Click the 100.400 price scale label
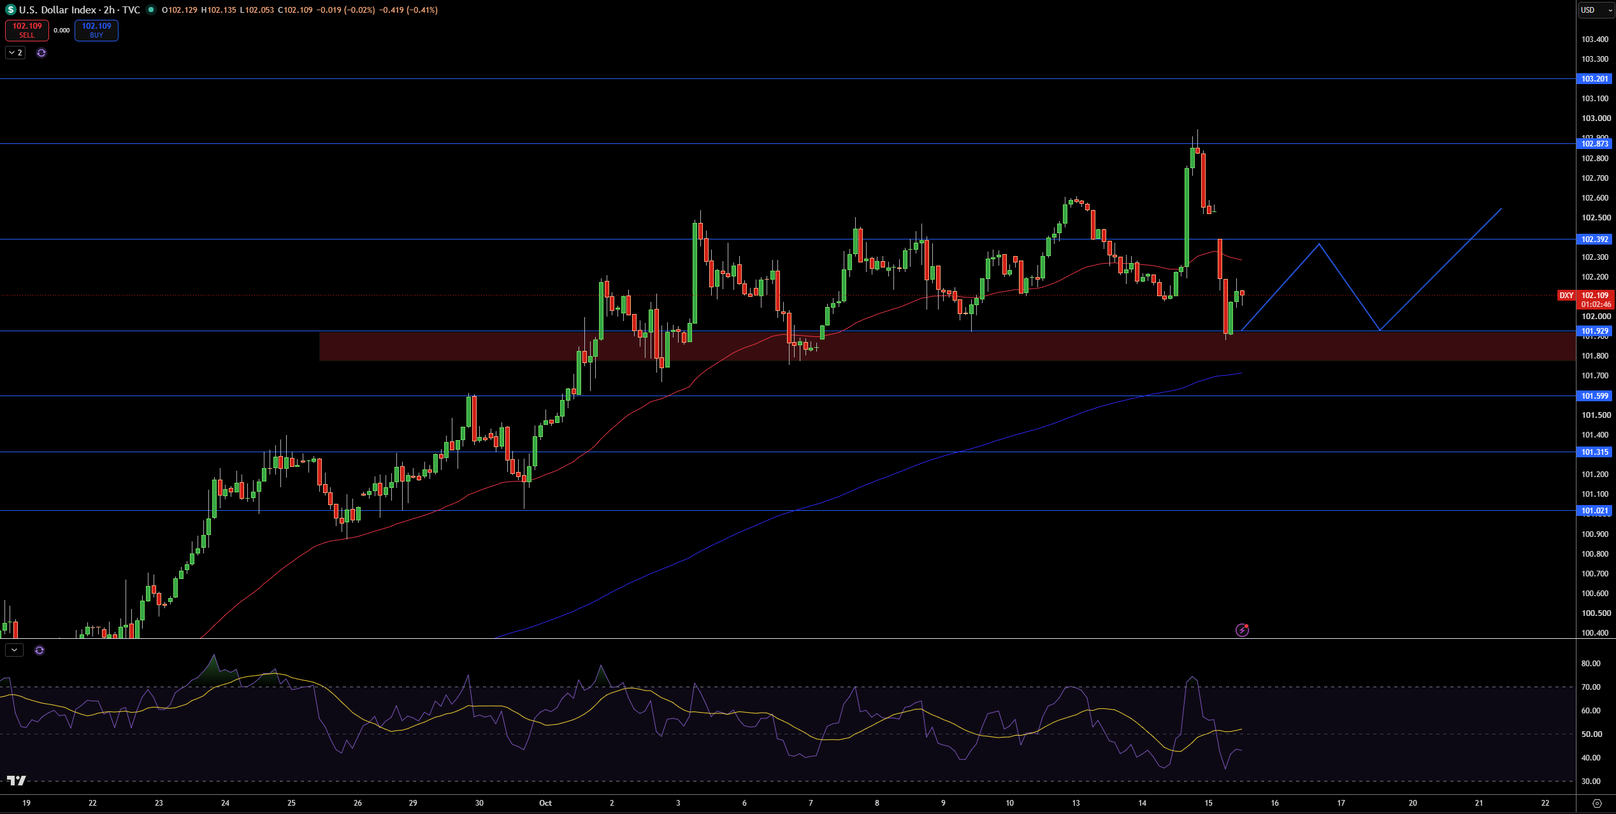The image size is (1616, 814). click(1595, 633)
